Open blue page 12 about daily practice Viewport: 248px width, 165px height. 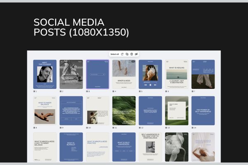tap(150, 110)
